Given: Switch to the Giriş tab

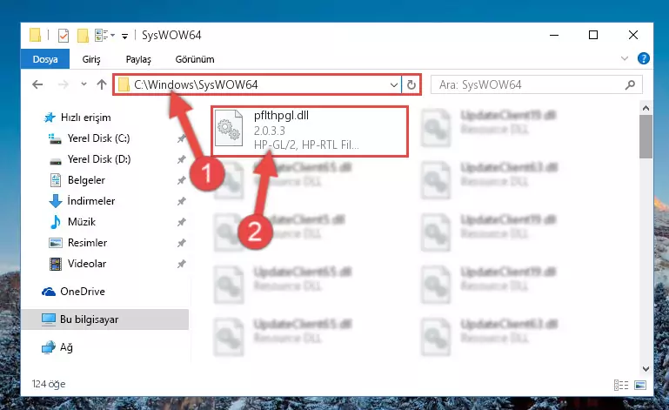Looking at the screenshot, I should (91, 59).
